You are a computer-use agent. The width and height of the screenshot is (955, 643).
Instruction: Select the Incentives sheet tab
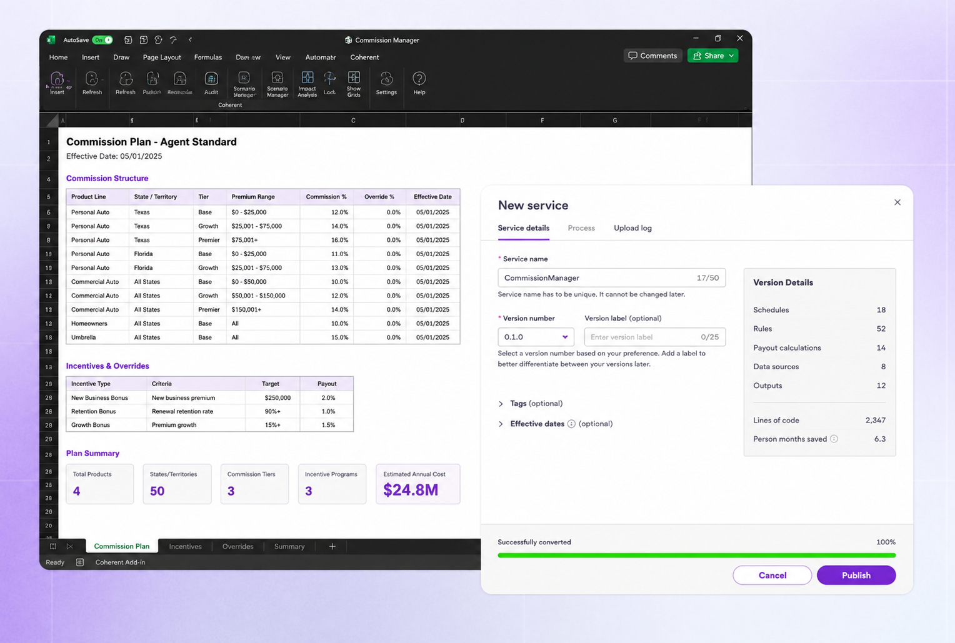[185, 546]
